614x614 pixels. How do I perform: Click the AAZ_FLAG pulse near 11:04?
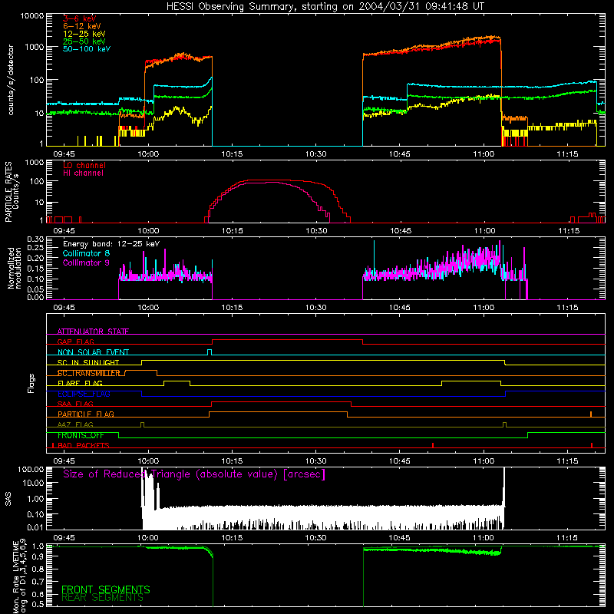[x=504, y=425]
